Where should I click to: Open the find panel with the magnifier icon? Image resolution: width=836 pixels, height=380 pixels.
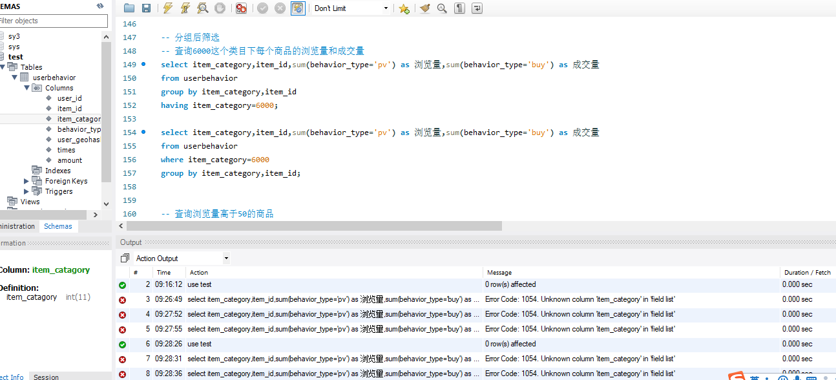pyautogui.click(x=442, y=8)
